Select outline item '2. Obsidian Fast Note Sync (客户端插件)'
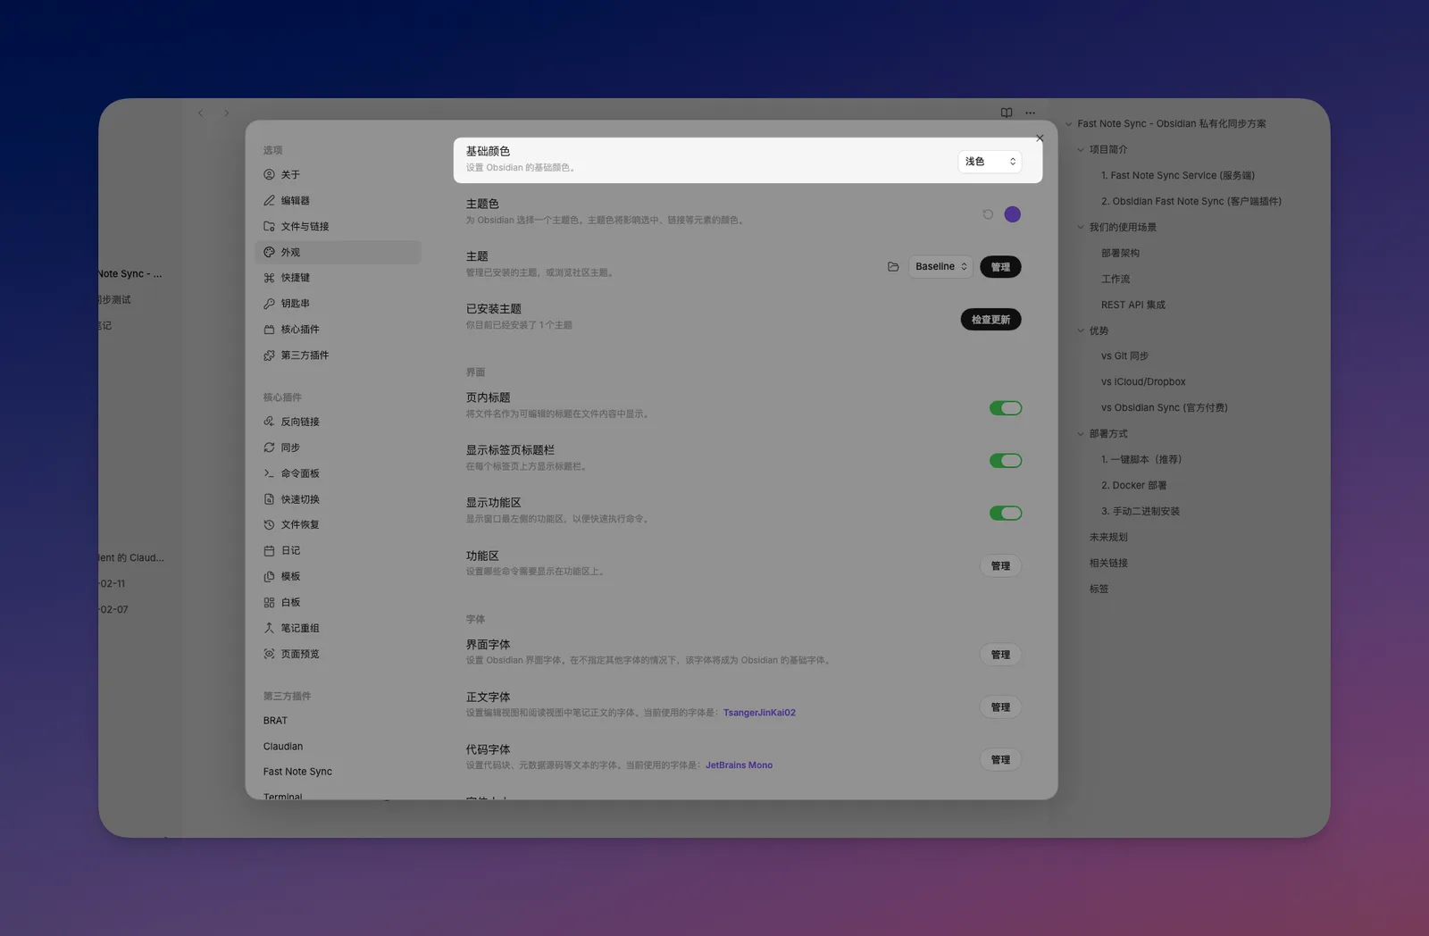The image size is (1429, 936). pos(1191,202)
